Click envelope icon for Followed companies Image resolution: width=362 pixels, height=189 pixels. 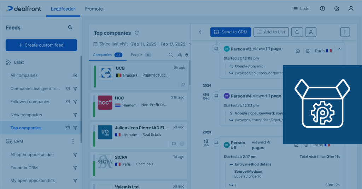[68, 102]
